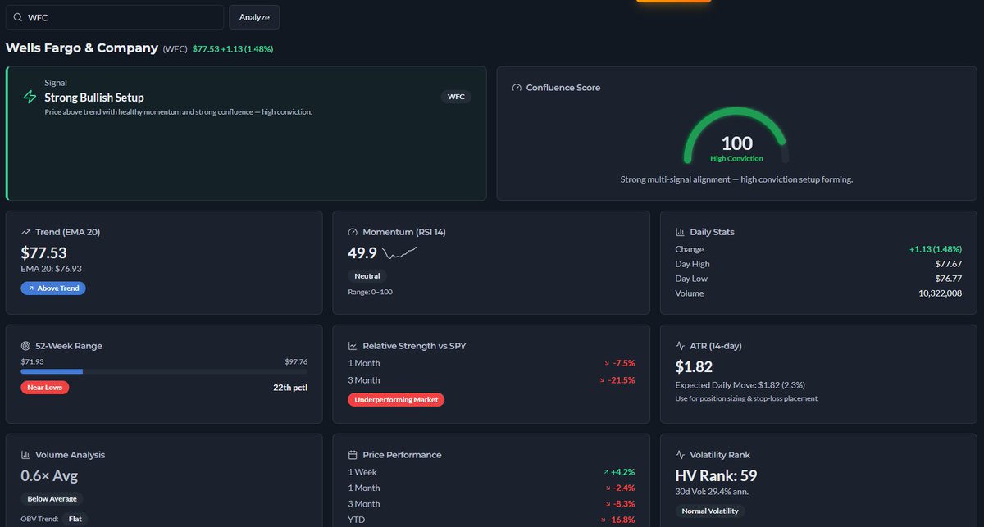The width and height of the screenshot is (984, 527).
Task: Click the up arrow beside +4.2%
Action: (x=605, y=472)
